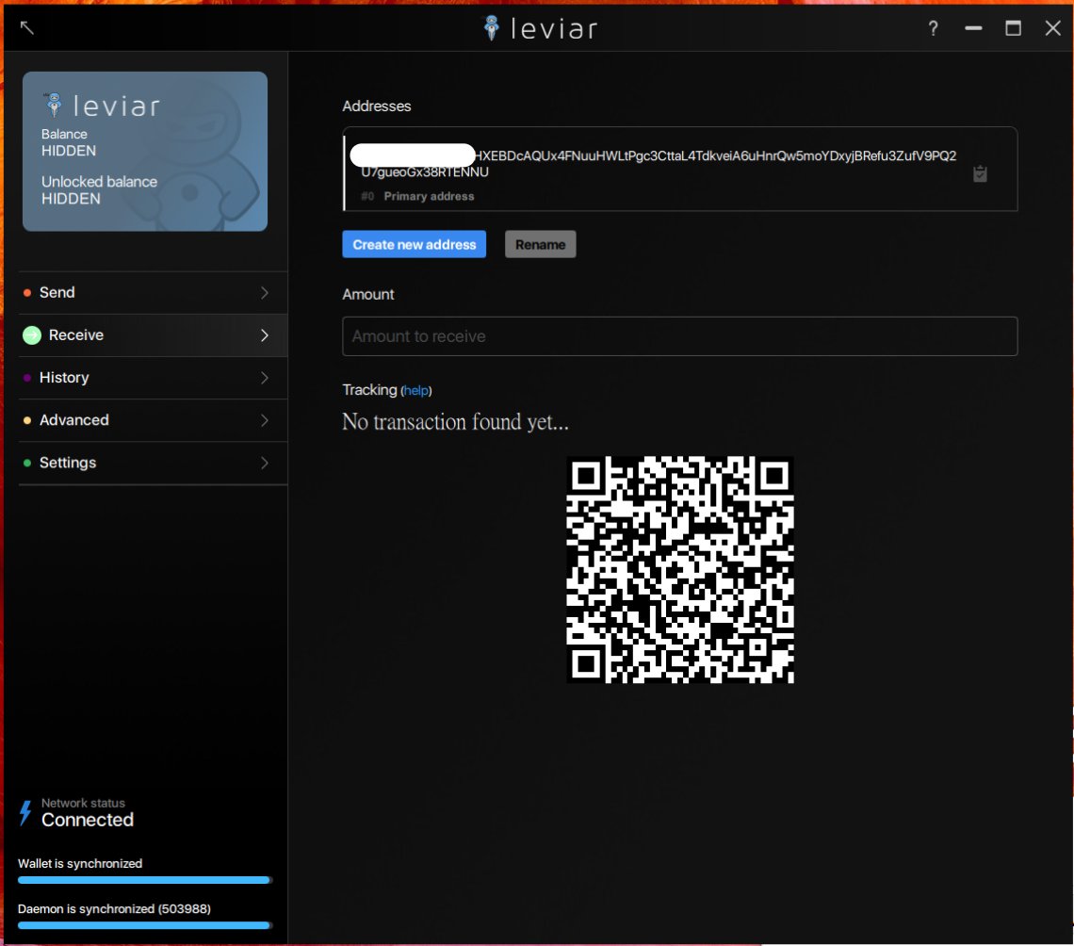1074x946 pixels.
Task: Open the Send menu item
Action: [153, 292]
